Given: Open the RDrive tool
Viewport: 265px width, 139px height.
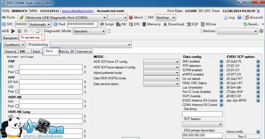Looking at the screenshot, I should pos(208,24).
